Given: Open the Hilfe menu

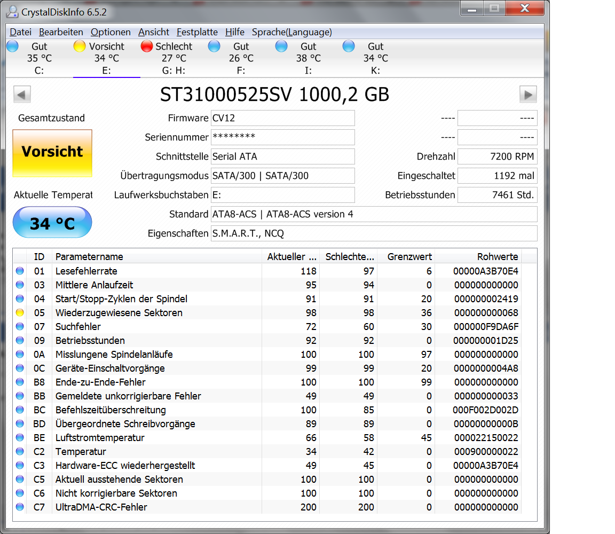Looking at the screenshot, I should coord(234,32).
